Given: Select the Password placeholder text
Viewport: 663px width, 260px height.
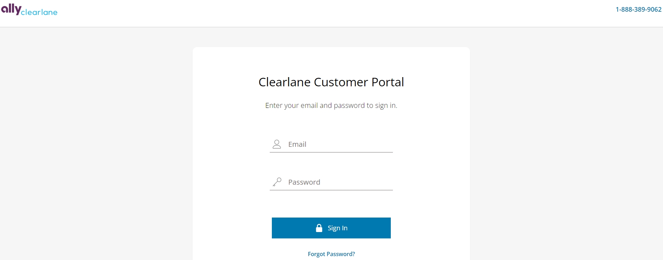Looking at the screenshot, I should 304,182.
